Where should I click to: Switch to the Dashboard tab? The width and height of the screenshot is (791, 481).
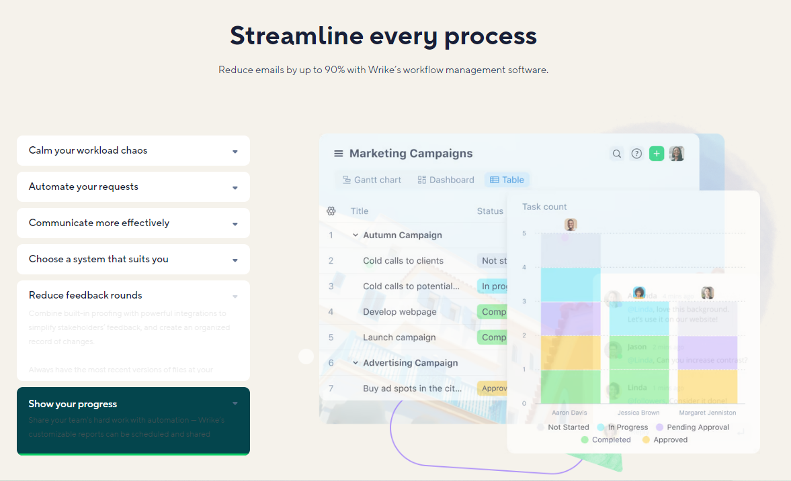[x=446, y=180]
